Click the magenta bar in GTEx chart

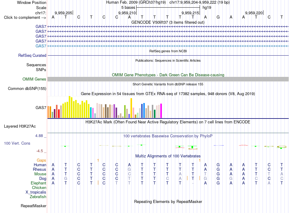[161, 111]
